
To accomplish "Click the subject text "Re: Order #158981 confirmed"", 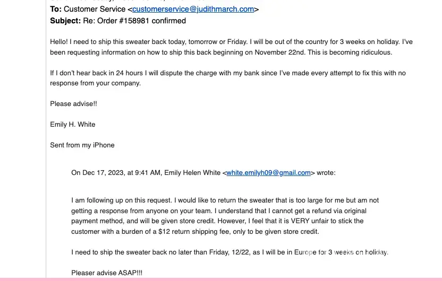I will (x=134, y=21).
